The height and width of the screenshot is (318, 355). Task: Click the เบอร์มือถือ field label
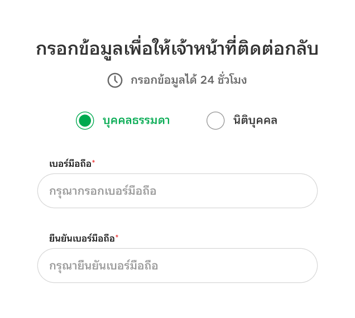click(x=70, y=163)
